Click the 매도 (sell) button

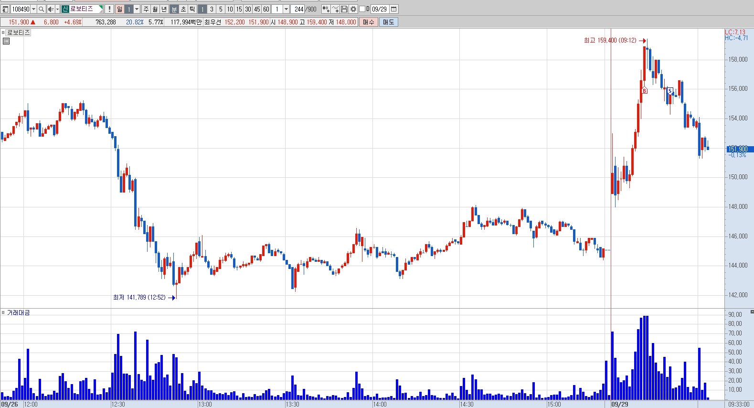389,22
